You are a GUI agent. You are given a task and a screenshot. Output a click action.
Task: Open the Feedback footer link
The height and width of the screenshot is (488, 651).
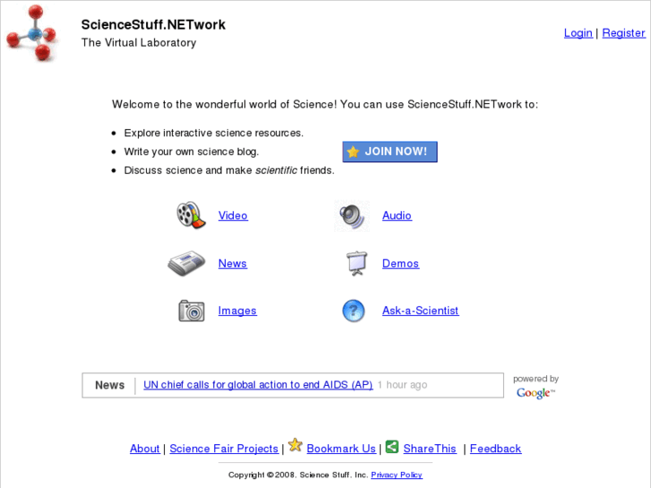click(x=495, y=449)
